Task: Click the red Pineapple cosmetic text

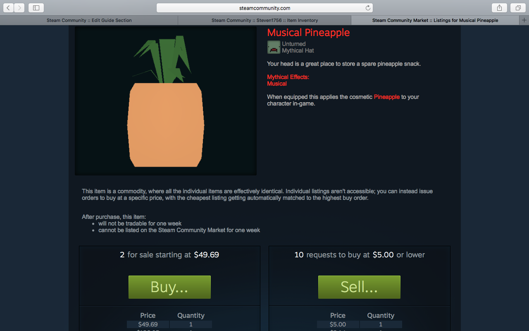Action: 387,97
